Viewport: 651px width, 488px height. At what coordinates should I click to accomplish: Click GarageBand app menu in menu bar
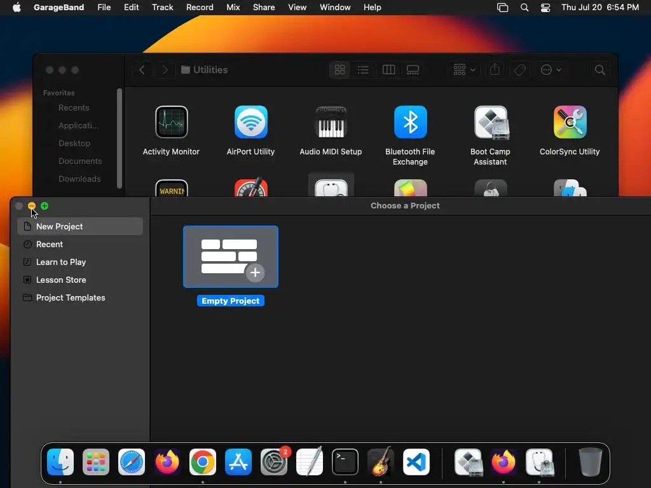[58, 8]
